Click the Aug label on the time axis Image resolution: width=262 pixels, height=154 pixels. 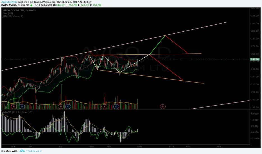tap(92, 146)
